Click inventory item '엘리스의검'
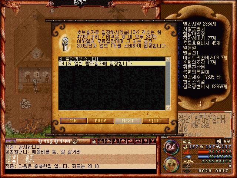This screenshot has height=178, width=237. pyautogui.click(x=194, y=82)
